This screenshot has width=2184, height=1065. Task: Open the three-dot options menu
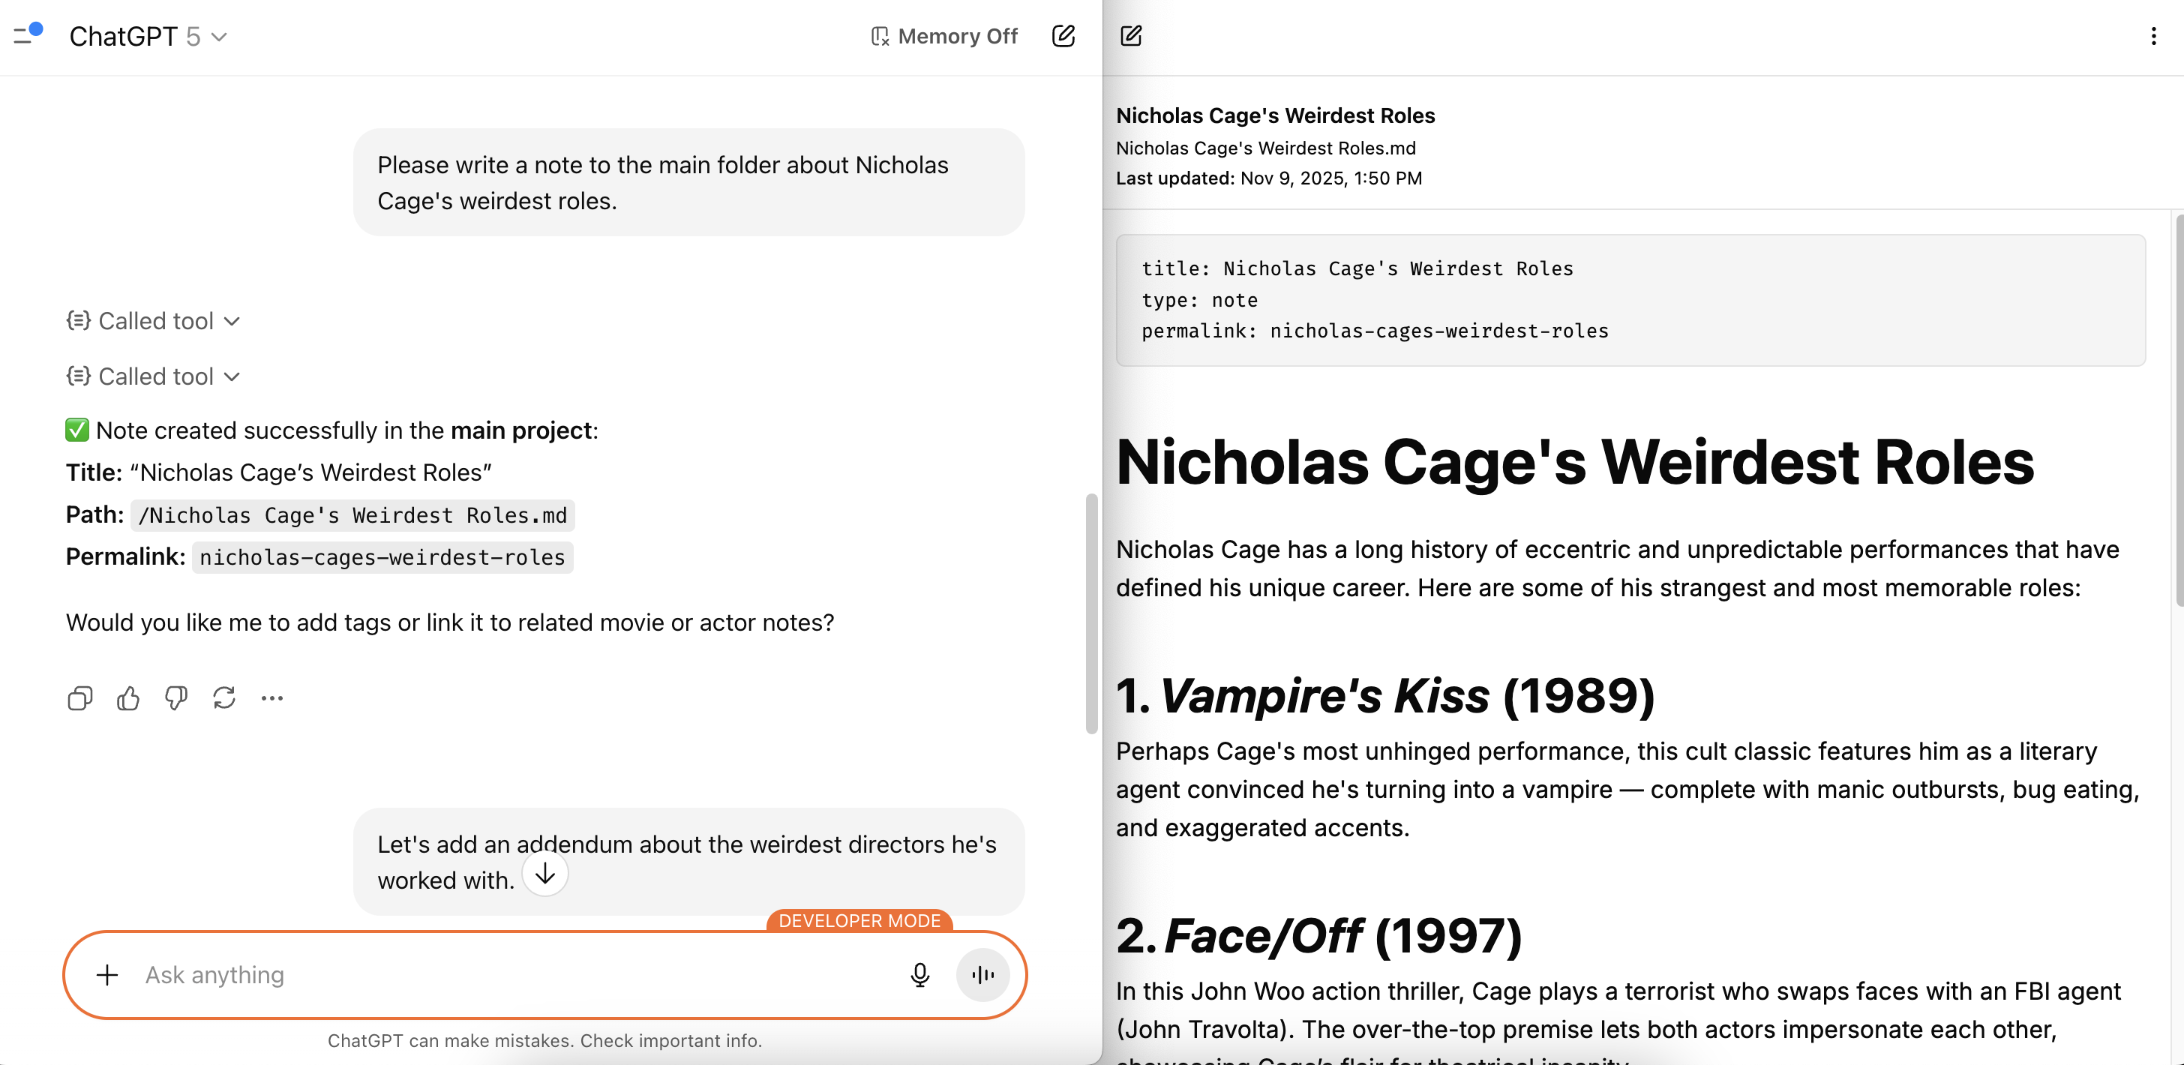pyautogui.click(x=2152, y=35)
